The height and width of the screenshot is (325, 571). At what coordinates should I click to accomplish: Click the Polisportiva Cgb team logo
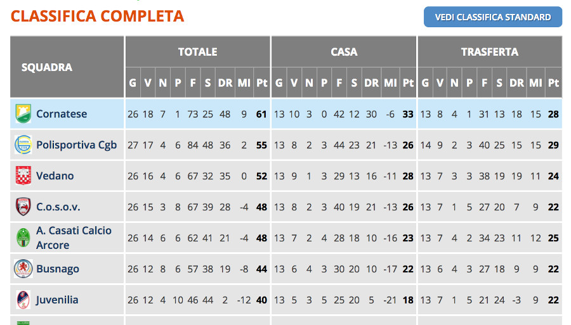coord(23,144)
